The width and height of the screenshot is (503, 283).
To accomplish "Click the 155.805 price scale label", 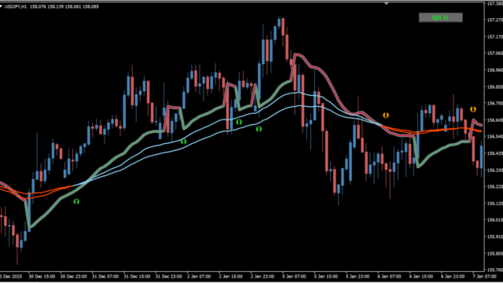I will point(494,253).
